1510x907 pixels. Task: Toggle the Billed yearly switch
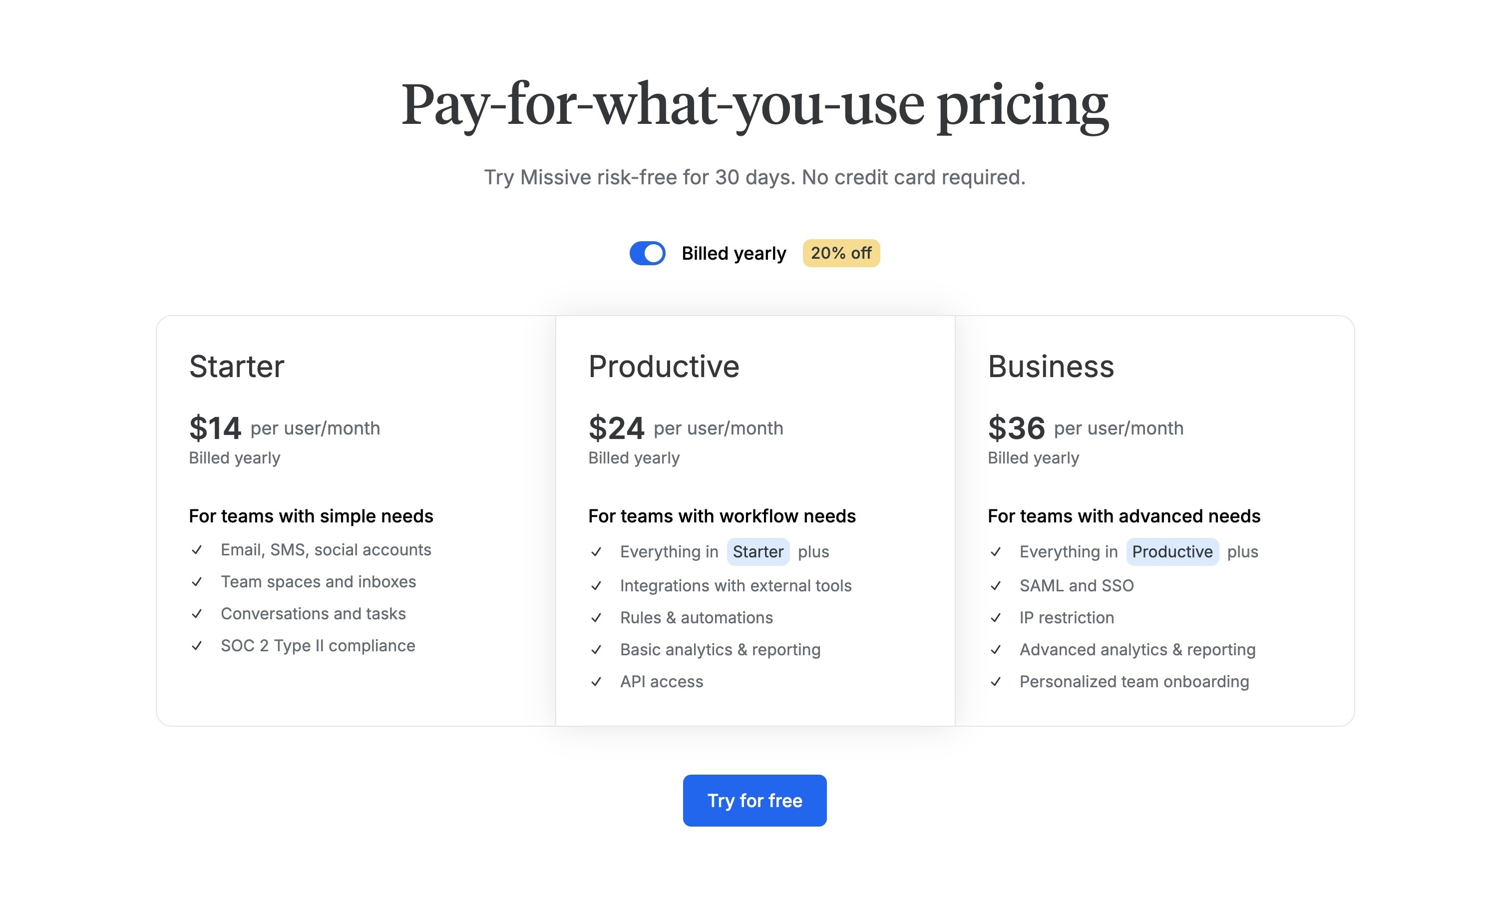(x=647, y=253)
